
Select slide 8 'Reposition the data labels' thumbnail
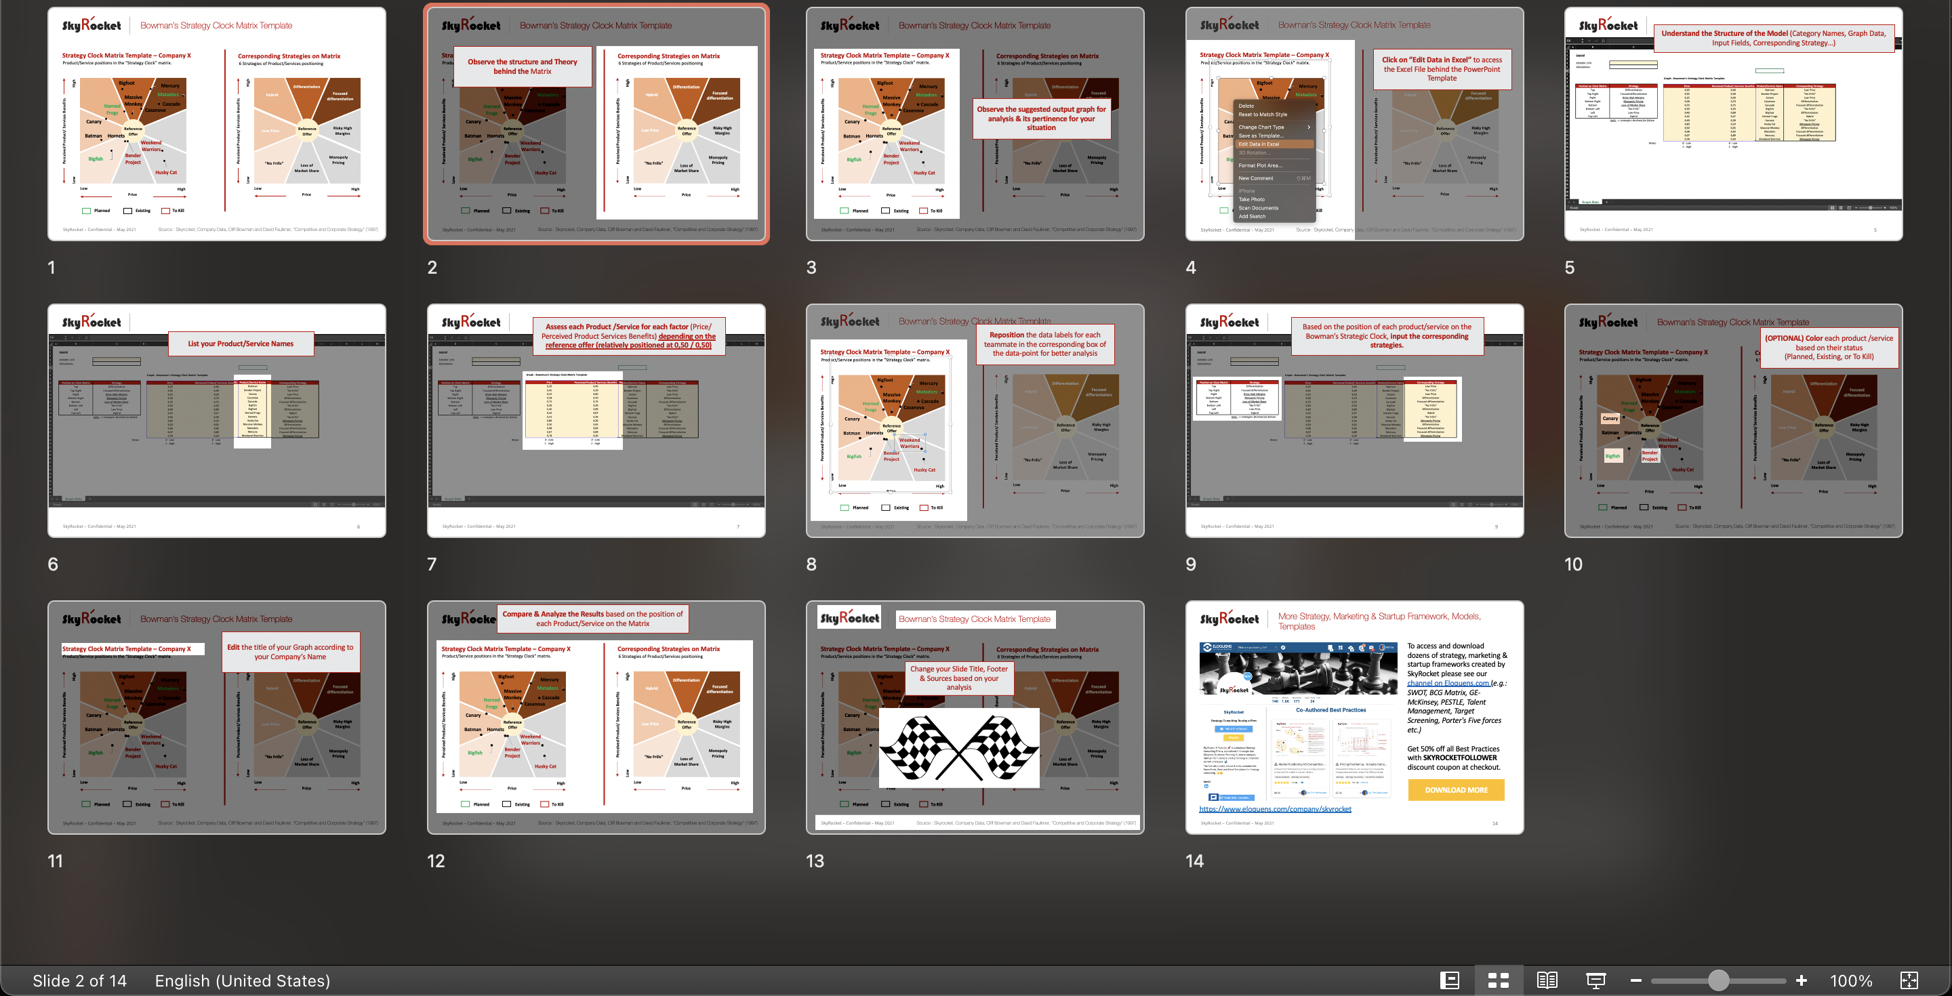pos(975,421)
